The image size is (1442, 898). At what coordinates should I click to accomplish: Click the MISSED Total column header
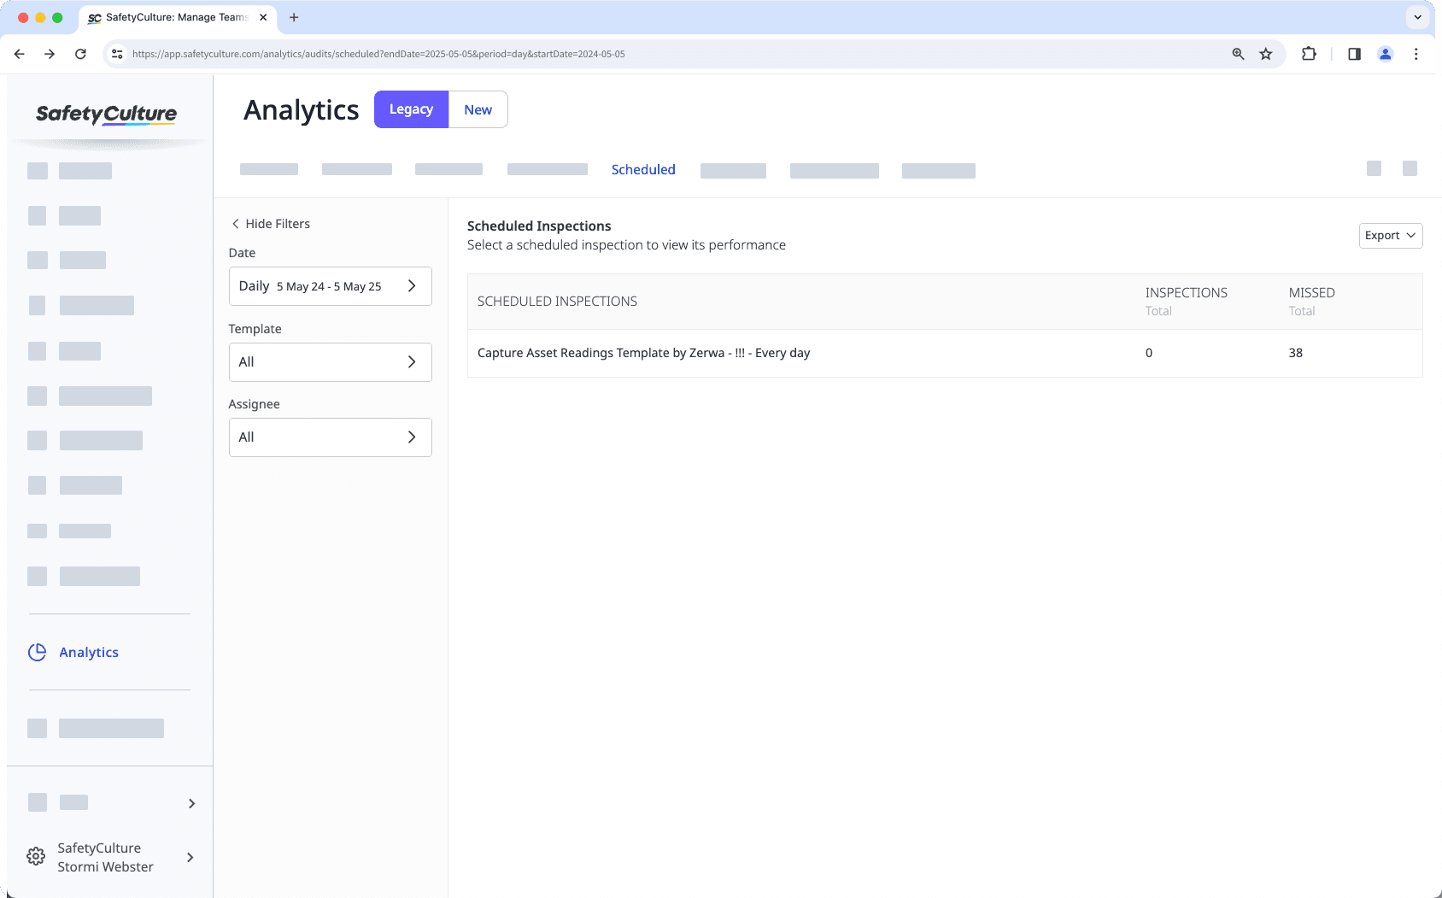1312,301
